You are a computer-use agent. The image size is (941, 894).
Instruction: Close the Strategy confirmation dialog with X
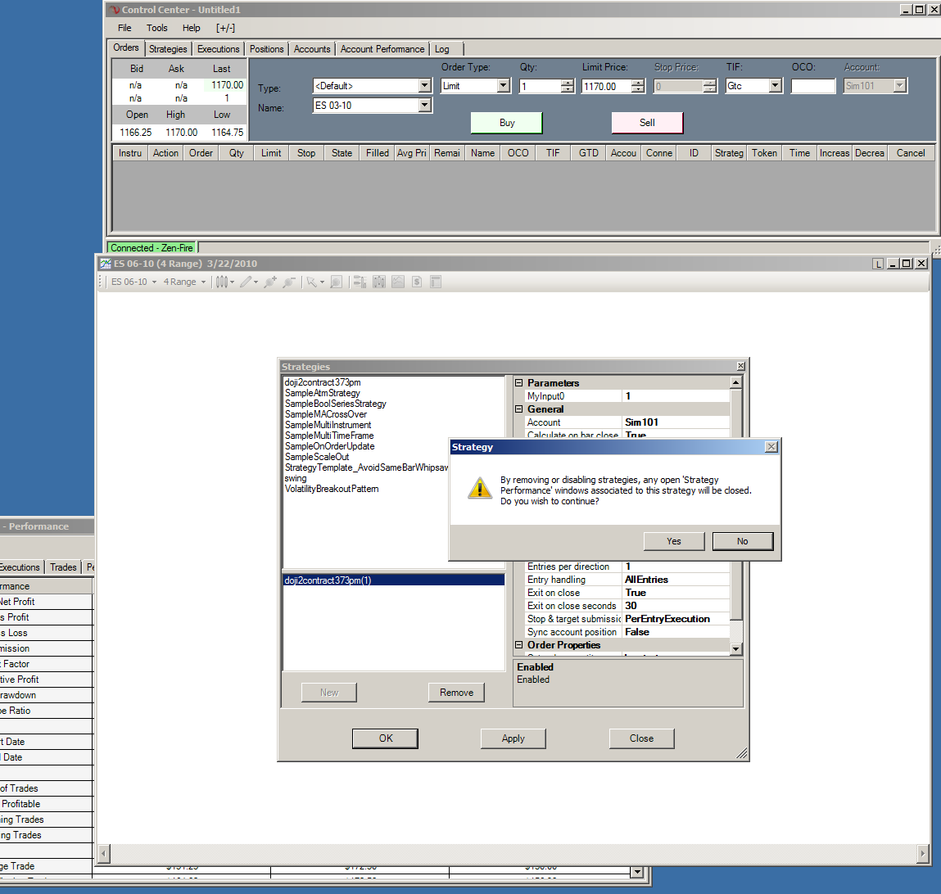pyautogui.click(x=771, y=447)
